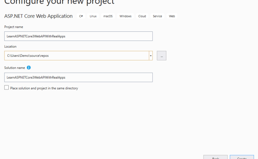Browse for location with the ellipsis button

[x=162, y=56]
